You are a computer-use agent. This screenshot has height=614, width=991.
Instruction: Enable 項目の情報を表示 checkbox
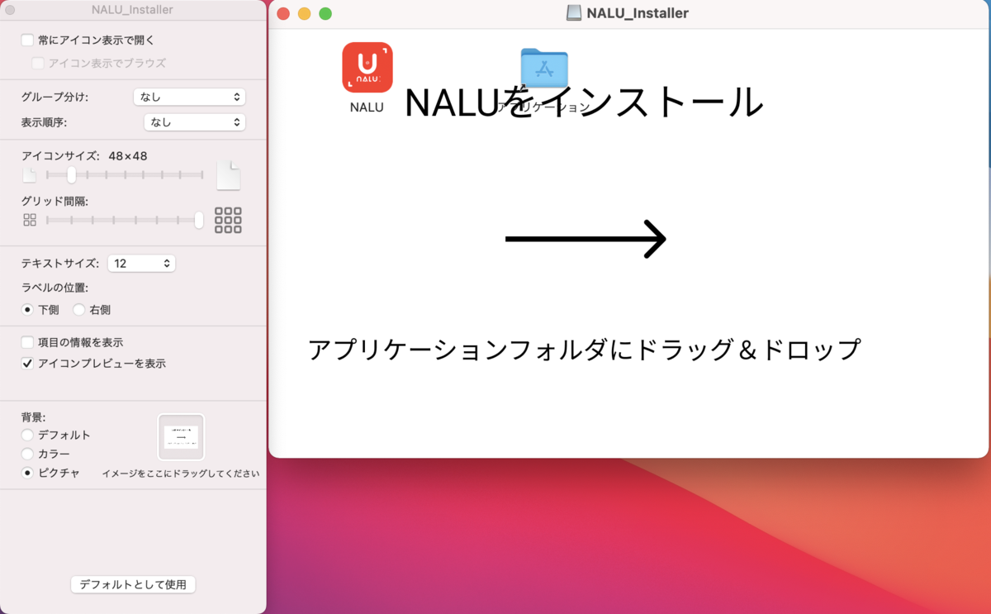pyautogui.click(x=28, y=342)
